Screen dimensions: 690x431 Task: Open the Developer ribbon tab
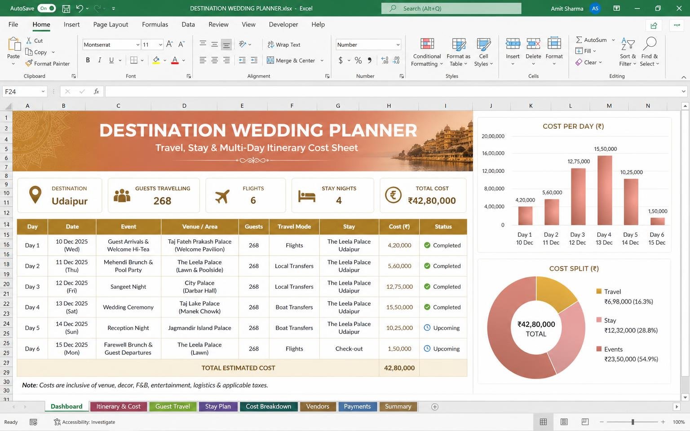(x=283, y=24)
